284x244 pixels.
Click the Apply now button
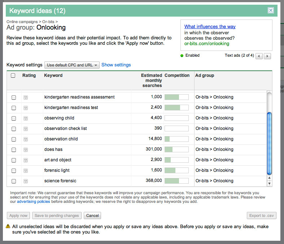[18, 215]
